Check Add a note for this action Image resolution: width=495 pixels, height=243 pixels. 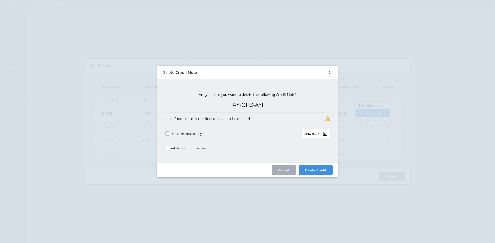point(167,148)
